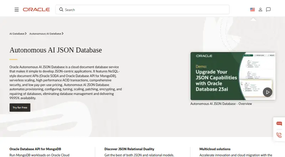The height and width of the screenshot is (157, 285).
Task: Focus the Search input field
Action: coord(142,10)
